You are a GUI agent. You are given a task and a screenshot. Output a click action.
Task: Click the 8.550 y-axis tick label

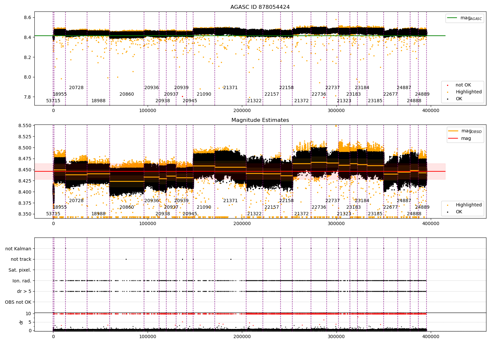pyautogui.click(x=25, y=125)
